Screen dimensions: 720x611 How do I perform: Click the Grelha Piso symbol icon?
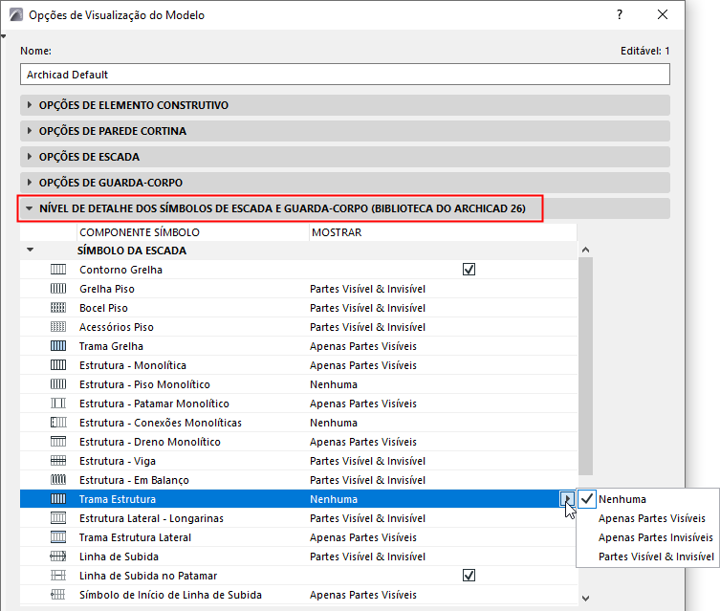click(x=58, y=289)
